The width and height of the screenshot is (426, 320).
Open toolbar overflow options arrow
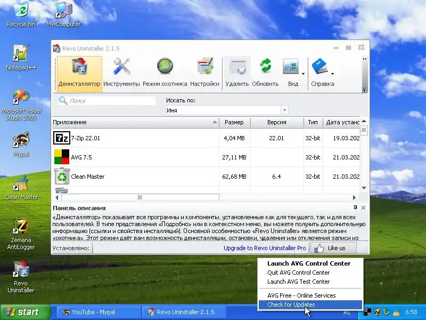[365, 90]
